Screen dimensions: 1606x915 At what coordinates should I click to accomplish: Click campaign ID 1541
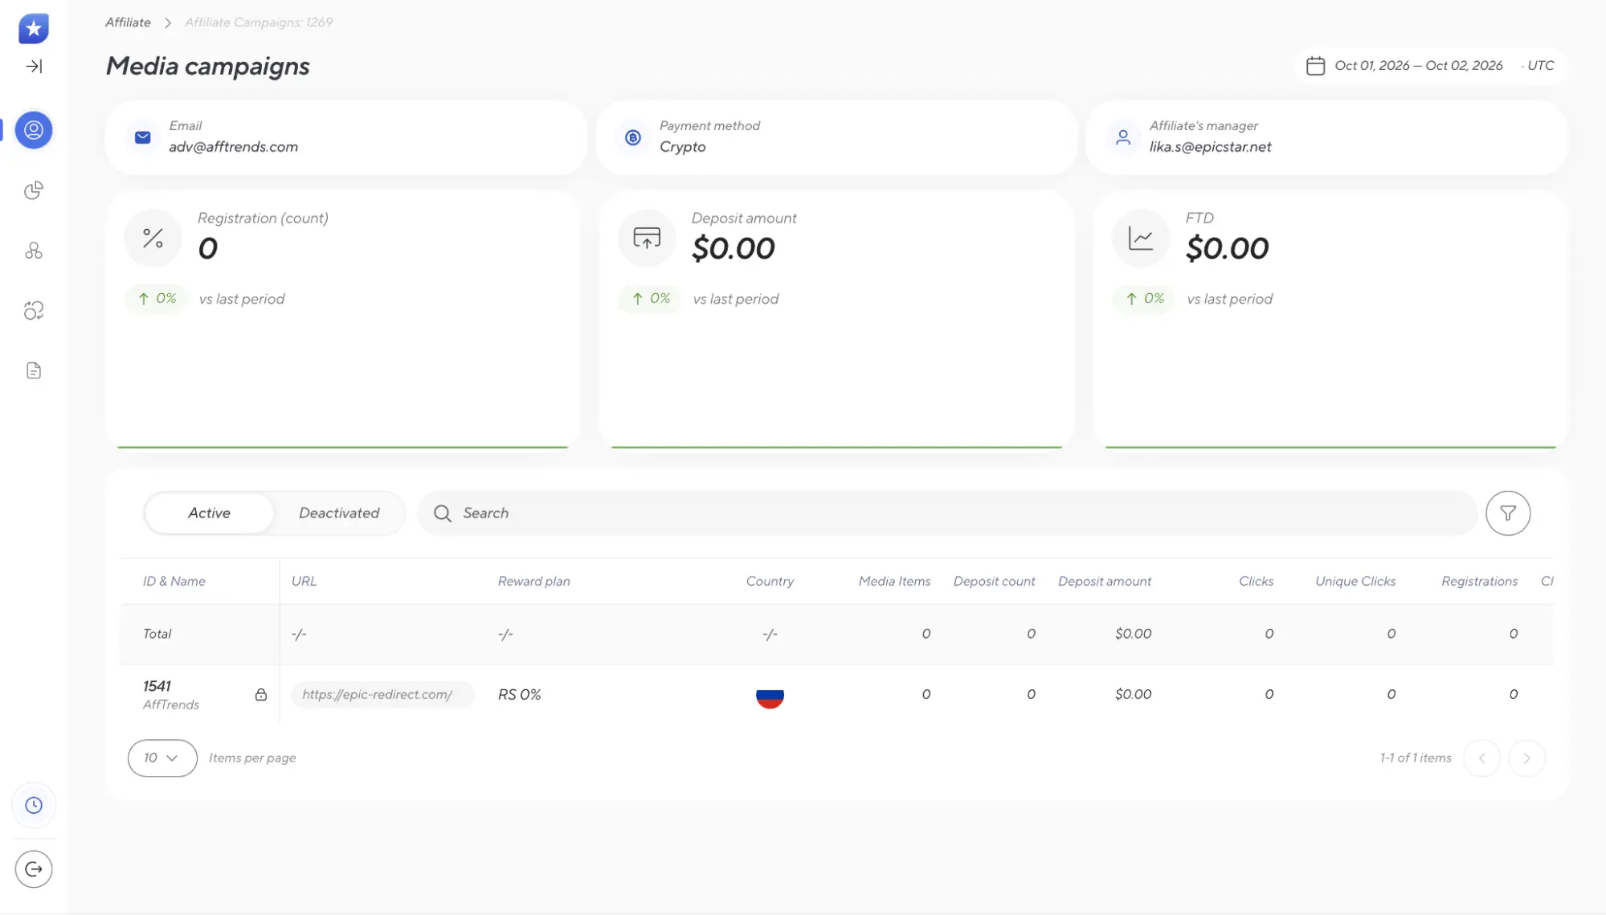pyautogui.click(x=157, y=685)
